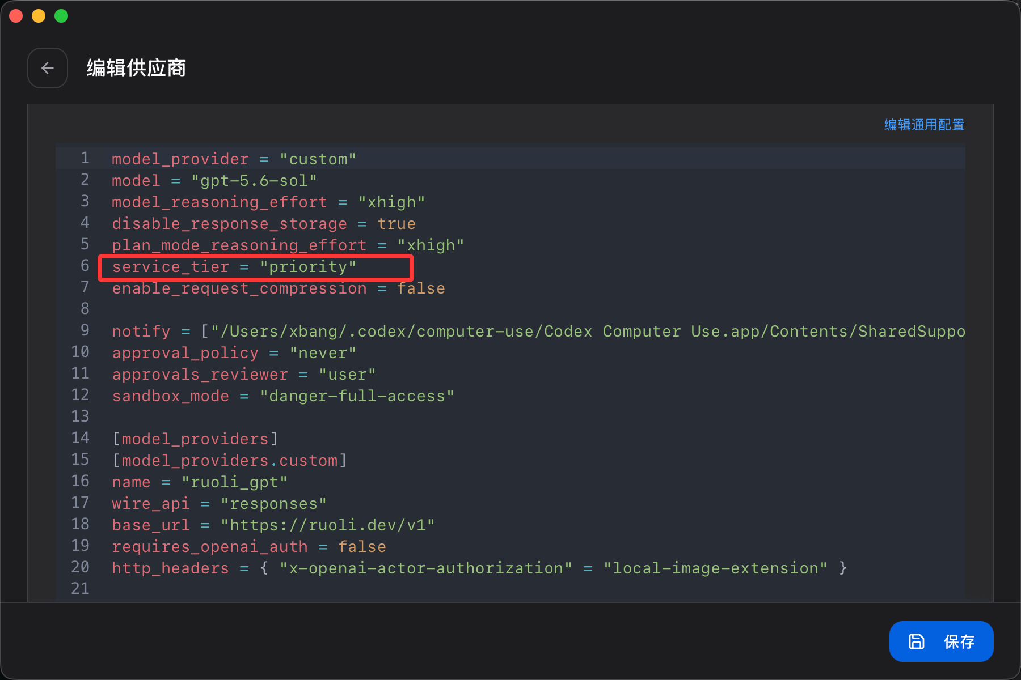Click enable_request_compression = false line
This screenshot has width=1021, height=680.
(279, 288)
